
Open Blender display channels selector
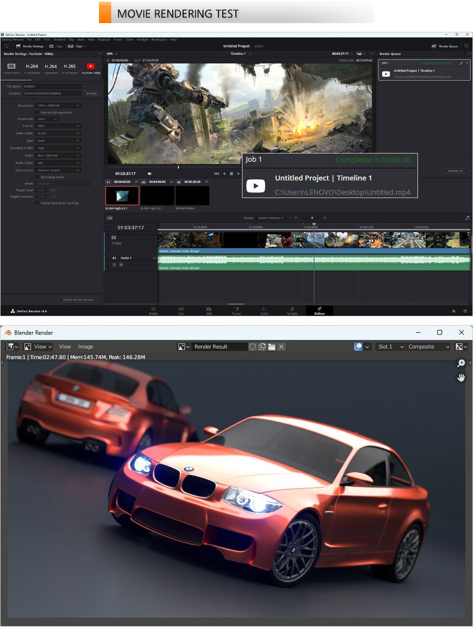(x=460, y=347)
